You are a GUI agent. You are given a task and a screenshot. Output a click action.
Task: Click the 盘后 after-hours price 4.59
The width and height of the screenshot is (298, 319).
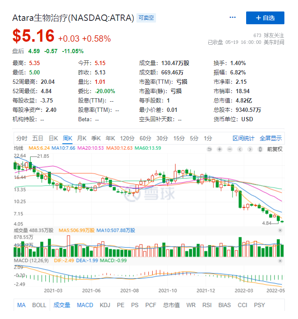(x=34, y=51)
